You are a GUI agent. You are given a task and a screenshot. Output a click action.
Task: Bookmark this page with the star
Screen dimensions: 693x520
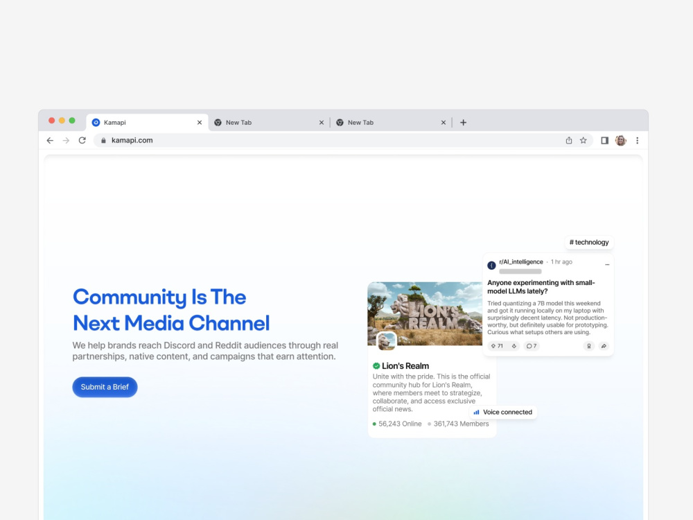[584, 140]
